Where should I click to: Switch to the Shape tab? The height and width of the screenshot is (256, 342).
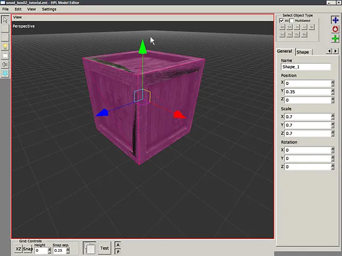click(x=302, y=52)
